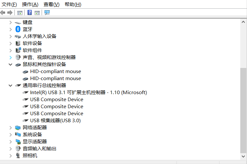Image resolution: width=247 pixels, height=164 pixels.
Task: Select the first HID-compliant mouse device
Action: [x=55, y=71]
